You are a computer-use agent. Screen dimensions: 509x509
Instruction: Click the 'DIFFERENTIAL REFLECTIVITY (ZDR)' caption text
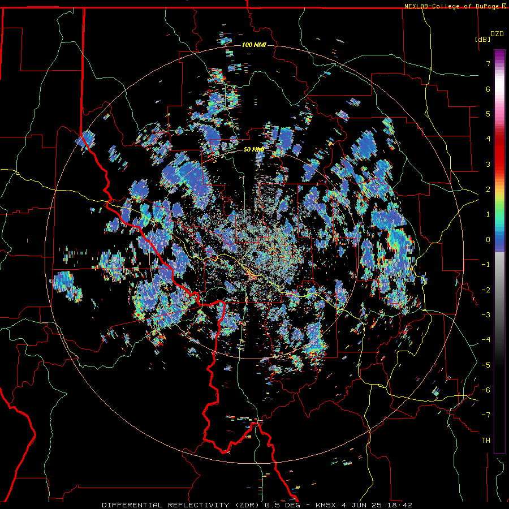tap(182, 505)
